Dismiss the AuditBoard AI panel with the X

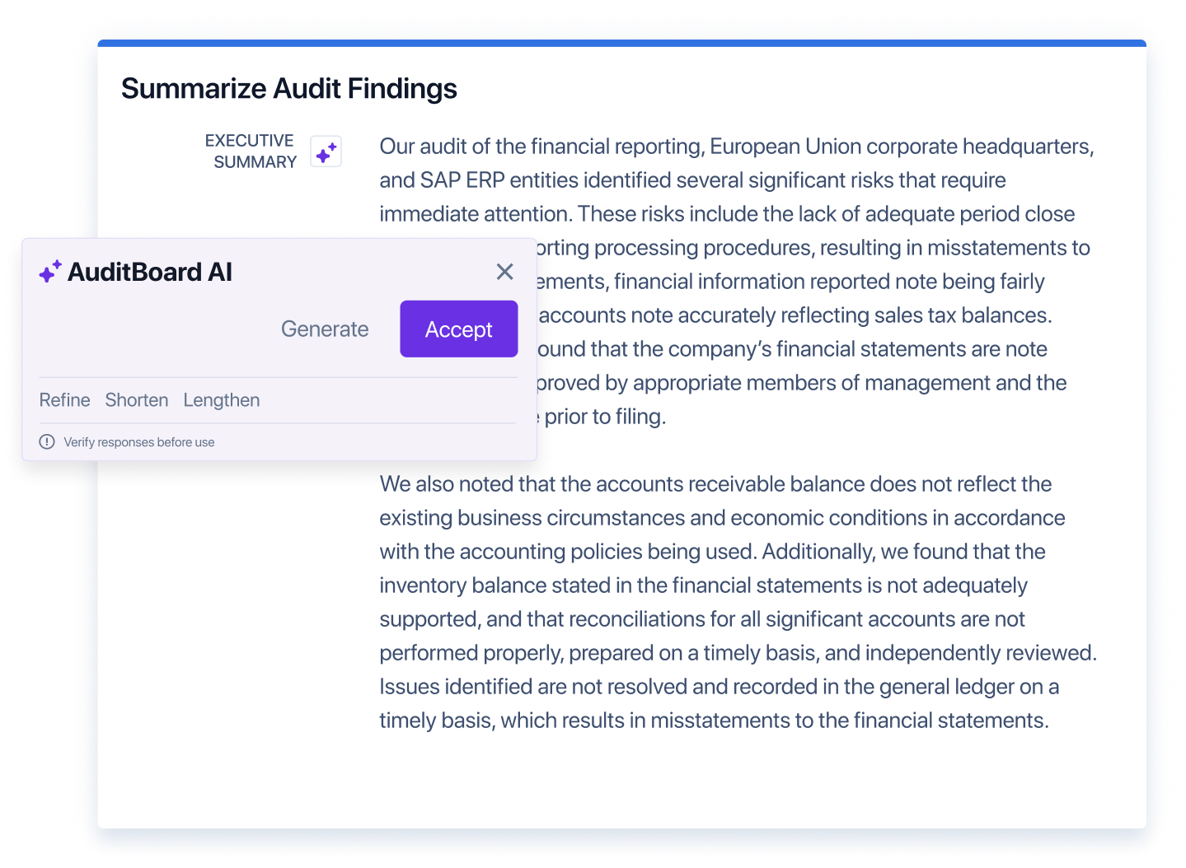click(x=504, y=271)
